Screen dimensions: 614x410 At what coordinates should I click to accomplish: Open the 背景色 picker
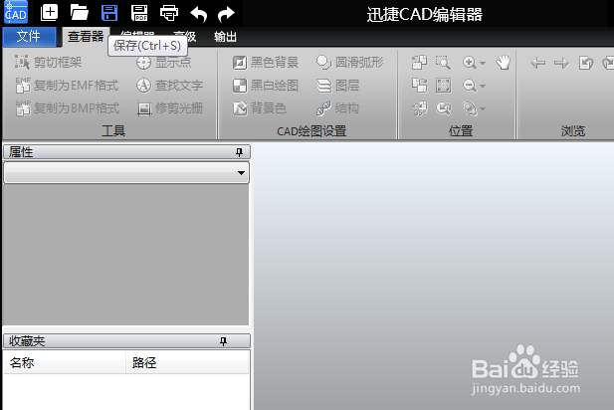[x=259, y=108]
